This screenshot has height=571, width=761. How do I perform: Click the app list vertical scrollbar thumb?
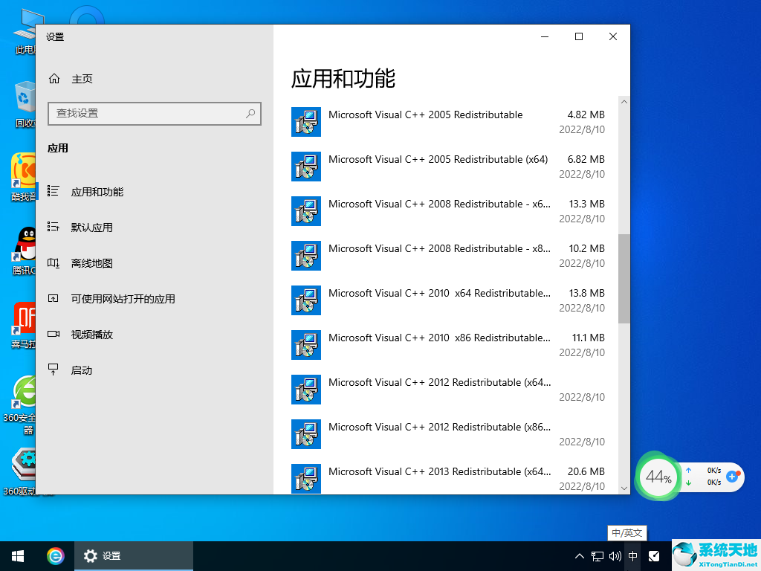624,279
